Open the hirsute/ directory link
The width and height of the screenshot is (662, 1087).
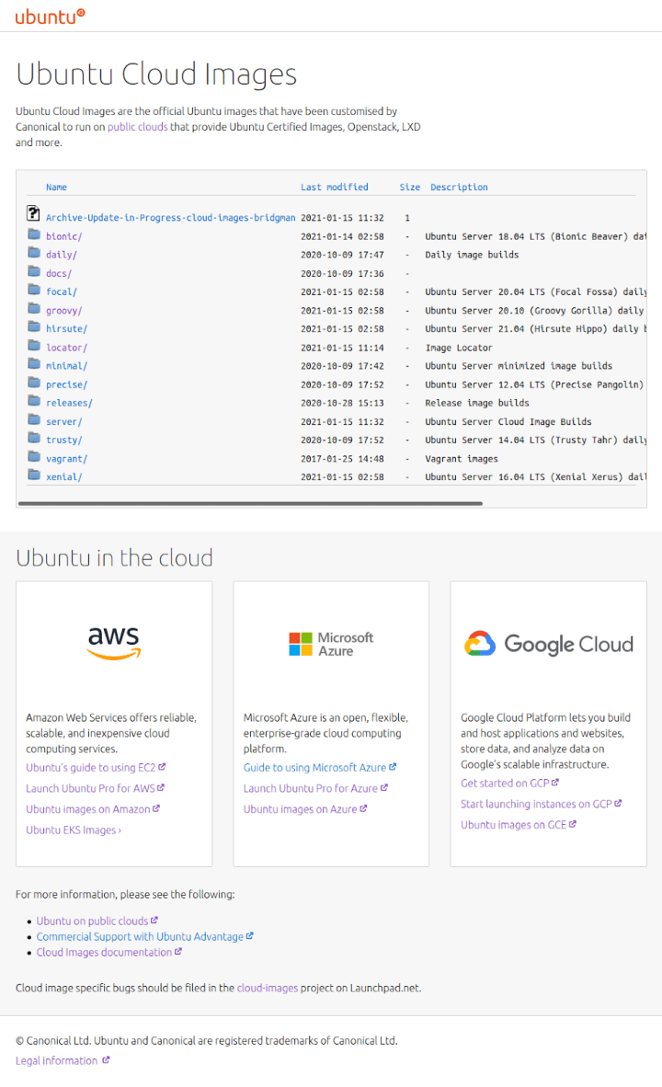point(66,329)
